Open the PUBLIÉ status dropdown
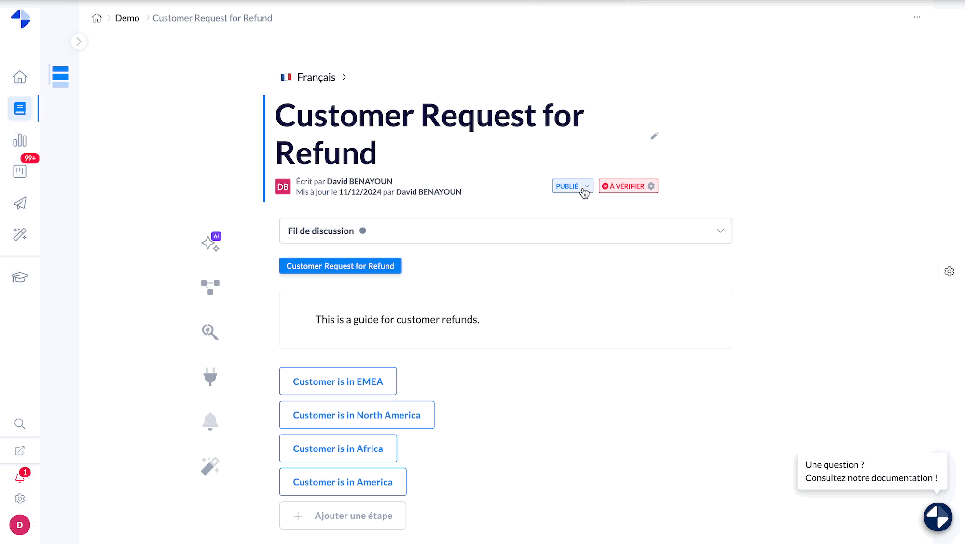Viewport: 965px width, 544px height. [573, 186]
